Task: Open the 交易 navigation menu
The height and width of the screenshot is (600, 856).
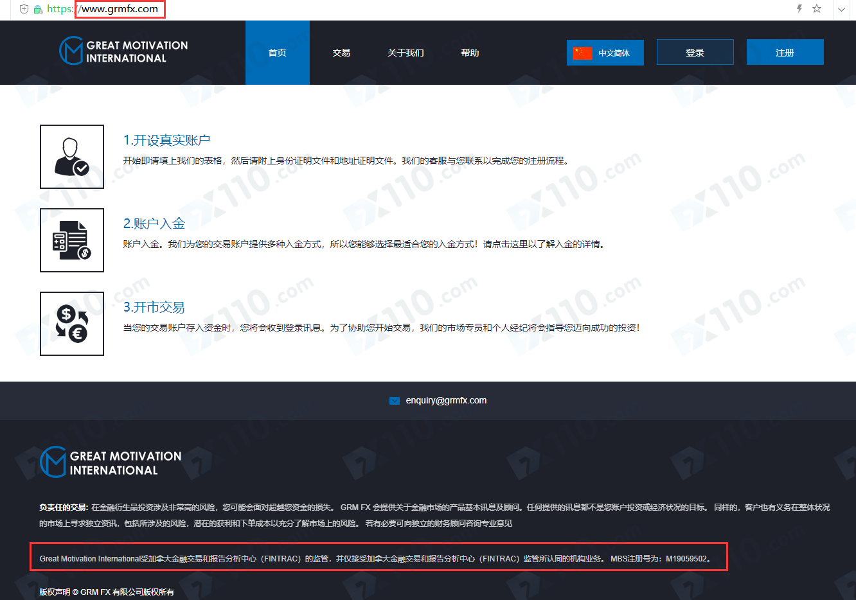Action: click(341, 53)
